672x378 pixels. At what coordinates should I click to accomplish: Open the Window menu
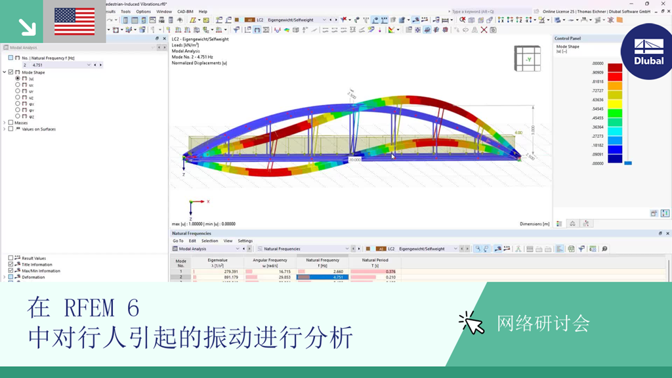coord(163,12)
